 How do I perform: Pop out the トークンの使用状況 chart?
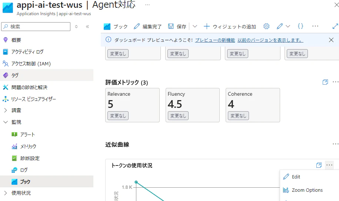click(319, 165)
